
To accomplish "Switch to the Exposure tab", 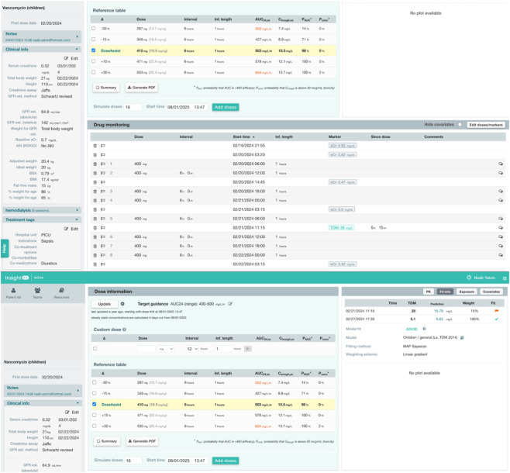I will pos(467,292).
